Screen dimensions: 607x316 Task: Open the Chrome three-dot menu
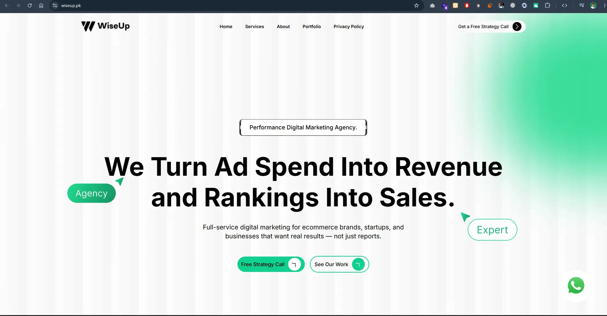coord(604,5)
